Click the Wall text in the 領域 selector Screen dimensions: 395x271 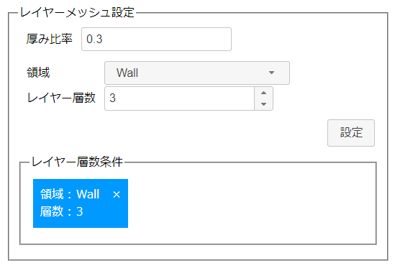tap(127, 73)
